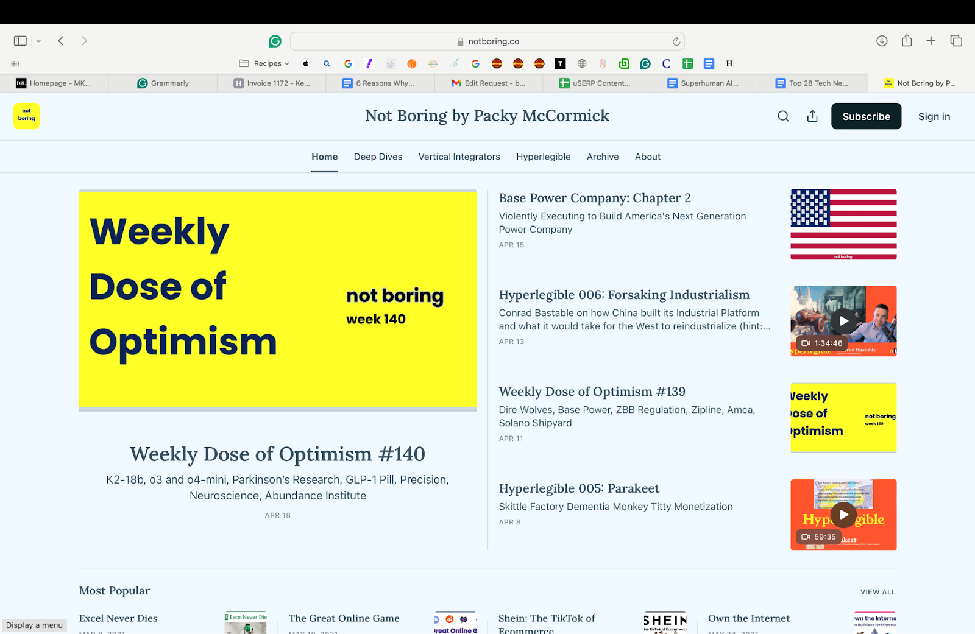Open the About page
The height and width of the screenshot is (634, 975).
648,157
